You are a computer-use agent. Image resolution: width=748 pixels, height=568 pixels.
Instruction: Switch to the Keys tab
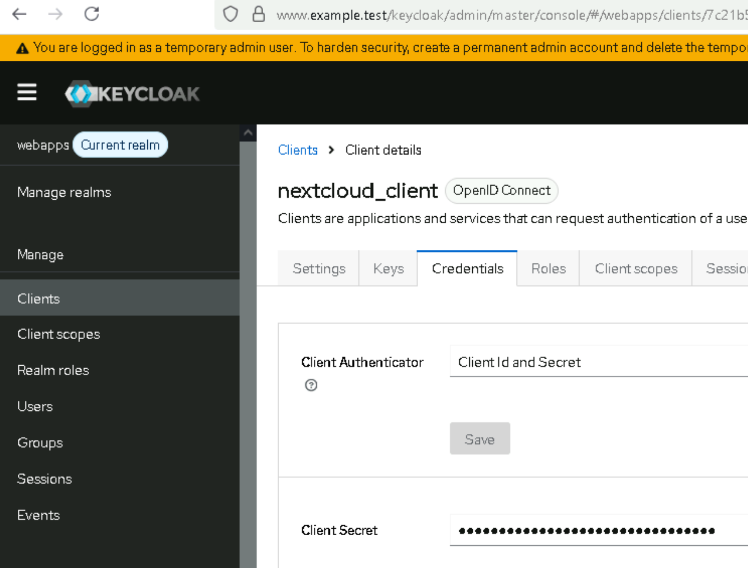click(x=388, y=269)
